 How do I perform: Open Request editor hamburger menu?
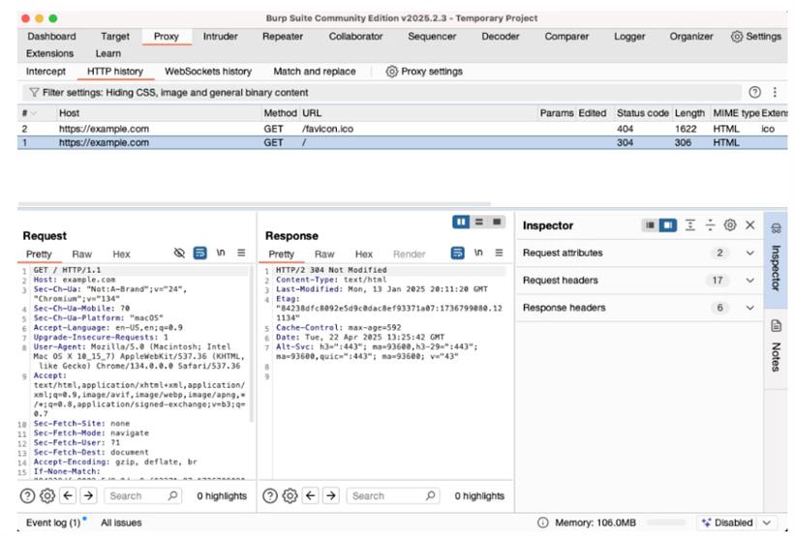[x=241, y=253]
